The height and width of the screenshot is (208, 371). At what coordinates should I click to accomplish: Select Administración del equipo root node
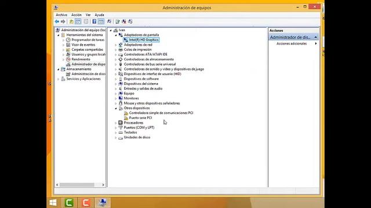point(83,30)
